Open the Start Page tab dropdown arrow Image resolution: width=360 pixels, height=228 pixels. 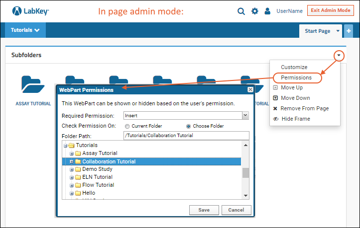[x=338, y=31]
